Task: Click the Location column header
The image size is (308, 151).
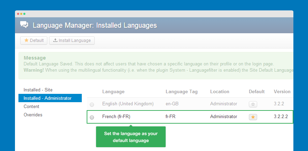Action: 220,92
